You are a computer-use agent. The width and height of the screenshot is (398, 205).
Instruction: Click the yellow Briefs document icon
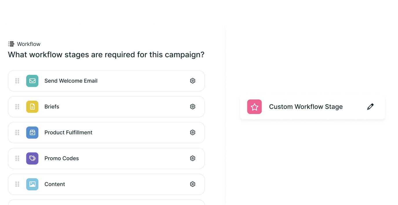(32, 107)
